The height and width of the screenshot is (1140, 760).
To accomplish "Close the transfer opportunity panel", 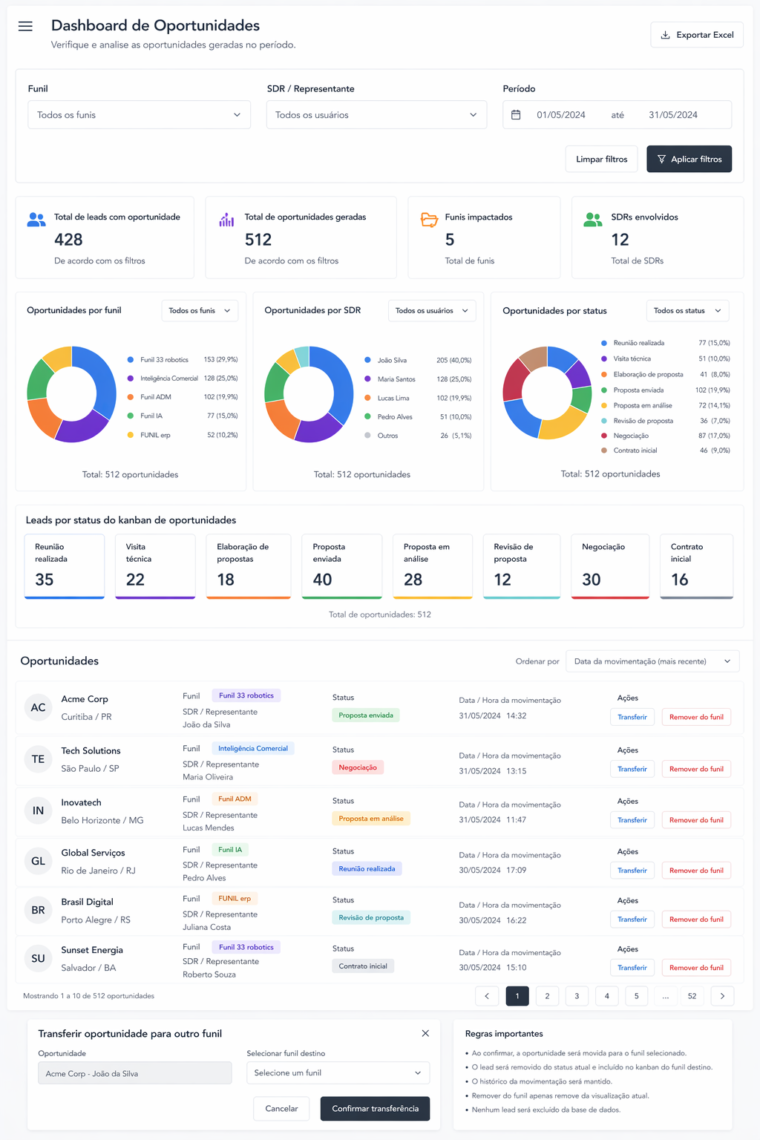I will (425, 1033).
